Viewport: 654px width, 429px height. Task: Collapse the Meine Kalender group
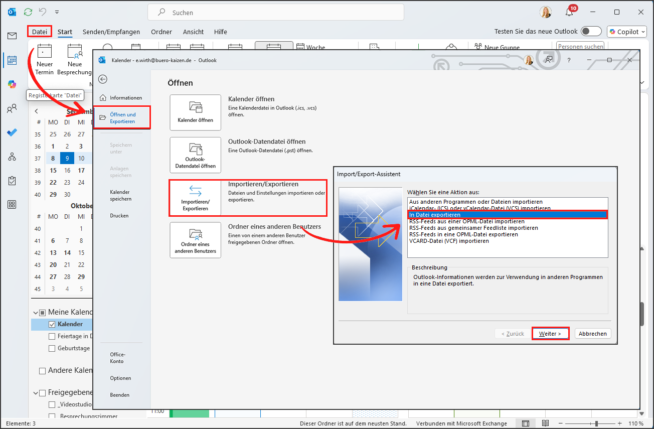pos(36,312)
